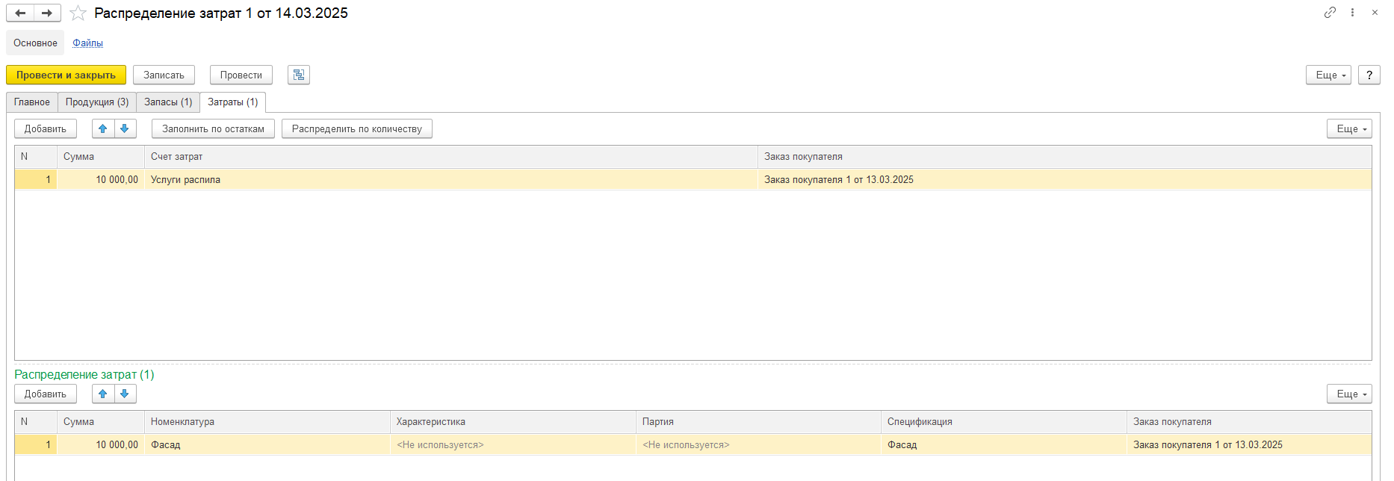Click the forward navigation arrow

coord(47,13)
